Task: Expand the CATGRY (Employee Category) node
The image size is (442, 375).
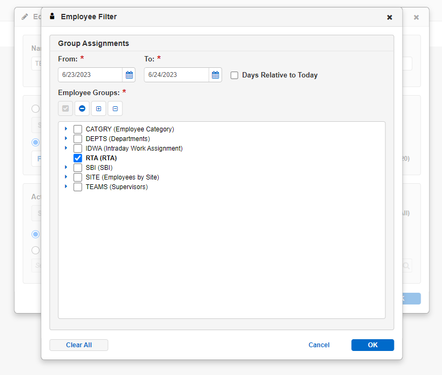Action: (x=66, y=129)
